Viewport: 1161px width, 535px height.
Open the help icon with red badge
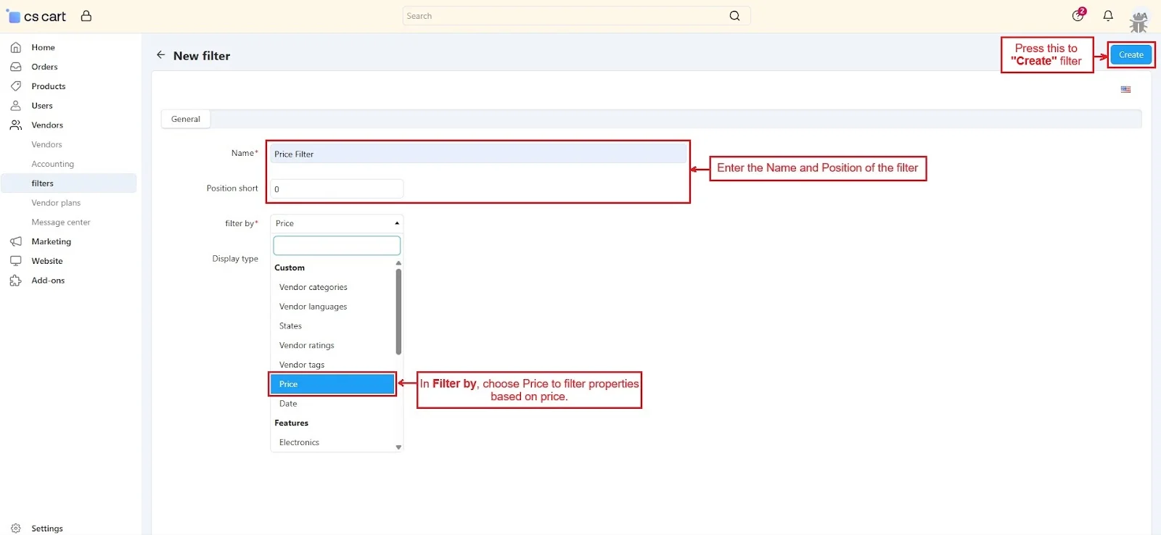click(1078, 16)
